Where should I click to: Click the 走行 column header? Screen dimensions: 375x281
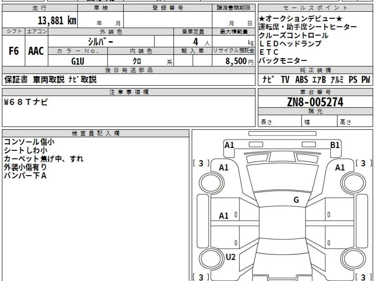[39, 8]
